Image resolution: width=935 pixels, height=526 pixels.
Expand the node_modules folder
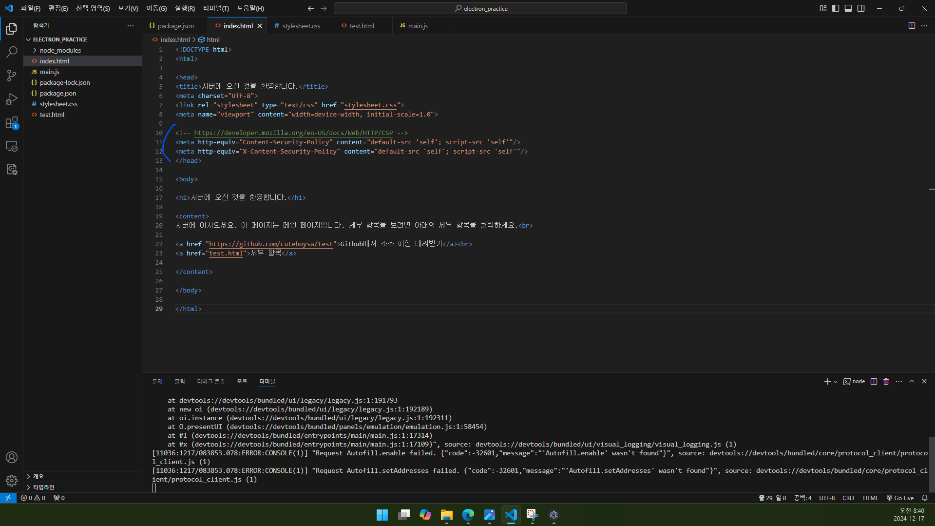point(35,50)
